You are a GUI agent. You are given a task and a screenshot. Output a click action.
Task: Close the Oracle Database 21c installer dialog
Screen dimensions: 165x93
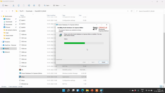(x=106, y=25)
